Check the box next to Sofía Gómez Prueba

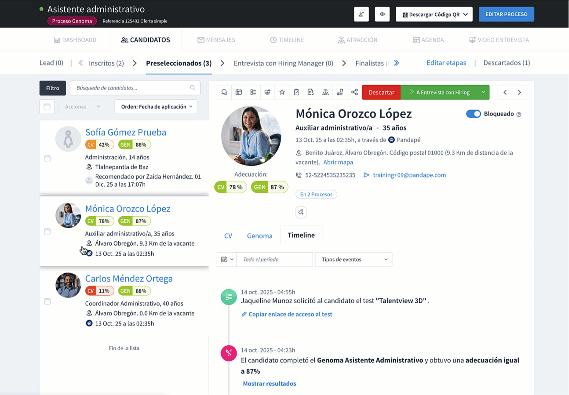click(47, 159)
